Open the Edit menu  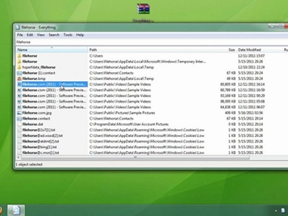click(x=30, y=35)
